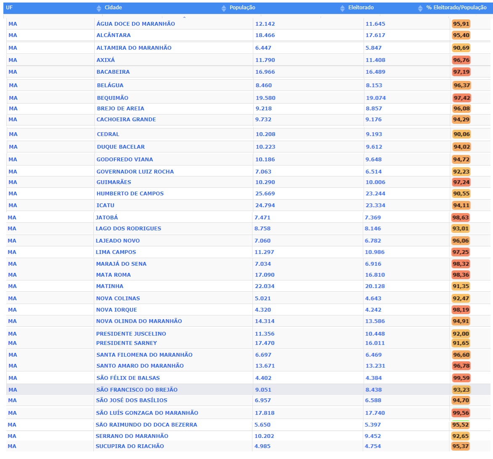The image size is (493, 459).
Task: Open the HUMBERTO DE CAMPOS link
Action: [x=130, y=194]
